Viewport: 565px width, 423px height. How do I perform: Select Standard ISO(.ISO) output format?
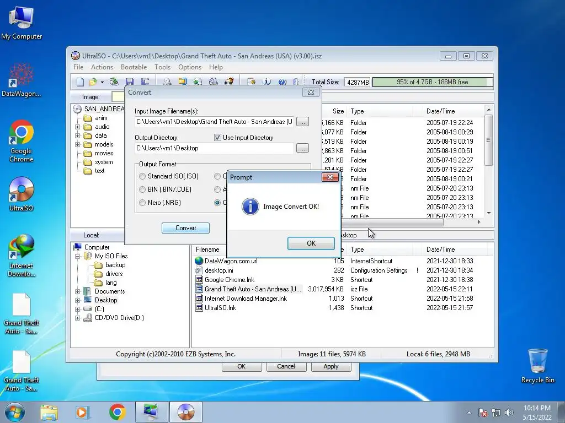[x=142, y=176]
